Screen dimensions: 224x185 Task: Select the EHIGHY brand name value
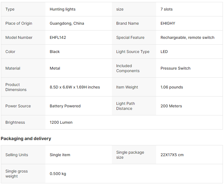pyautogui.click(x=168, y=23)
